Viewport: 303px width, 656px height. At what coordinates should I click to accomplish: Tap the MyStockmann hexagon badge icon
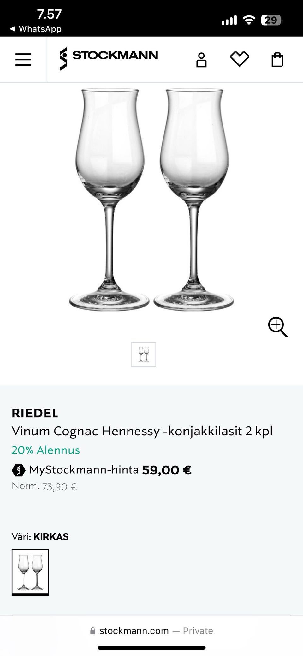[x=18, y=470]
